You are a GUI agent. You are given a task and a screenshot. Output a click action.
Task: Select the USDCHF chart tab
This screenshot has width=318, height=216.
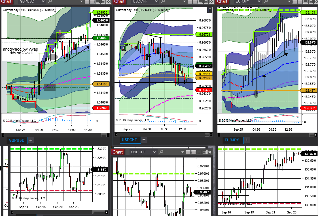130,140
